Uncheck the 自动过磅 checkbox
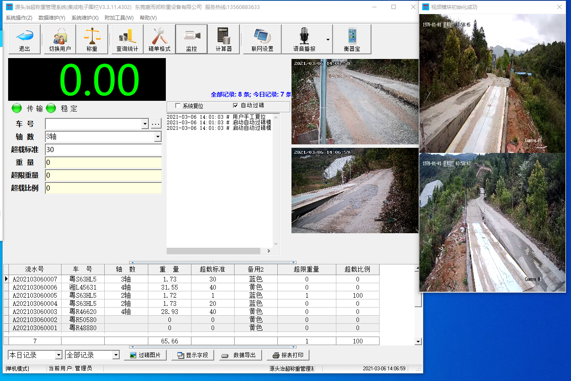 [x=235, y=106]
